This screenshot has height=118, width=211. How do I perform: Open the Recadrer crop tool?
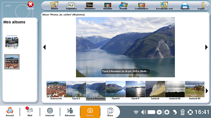tap(108, 5)
